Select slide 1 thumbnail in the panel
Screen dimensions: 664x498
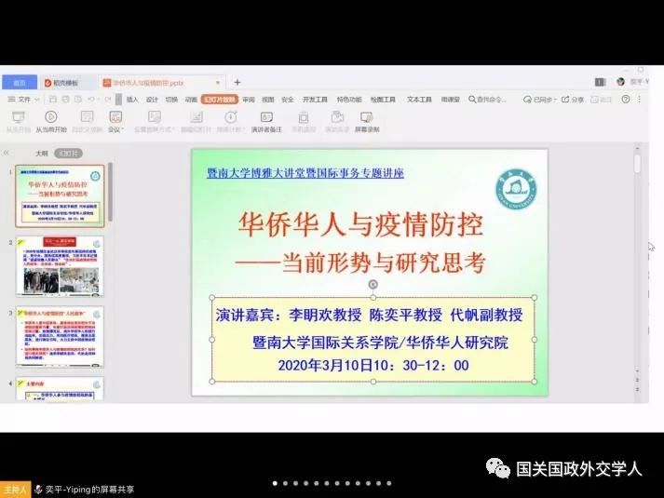60,195
